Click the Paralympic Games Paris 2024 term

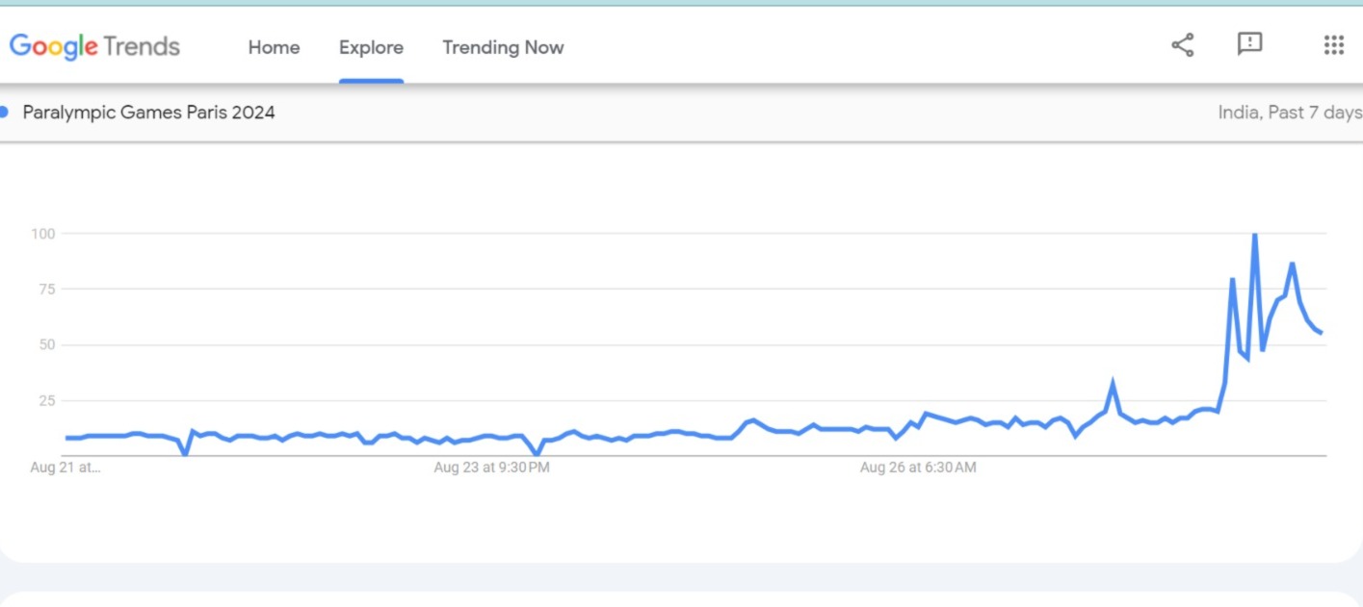(x=148, y=113)
